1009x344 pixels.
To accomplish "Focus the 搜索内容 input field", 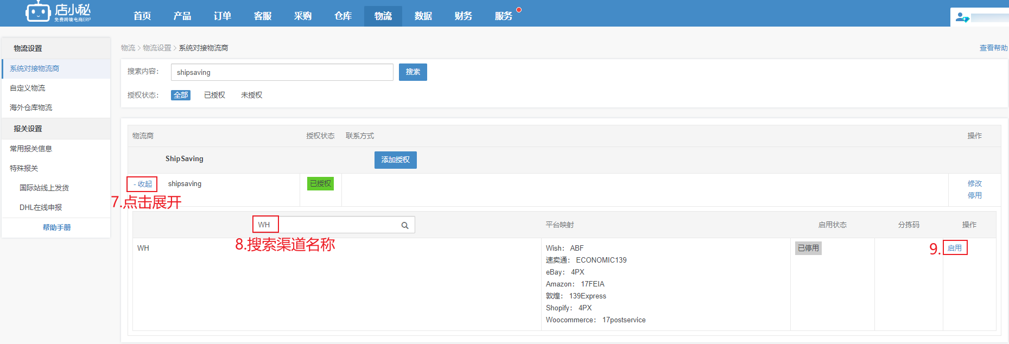I will tap(282, 72).
